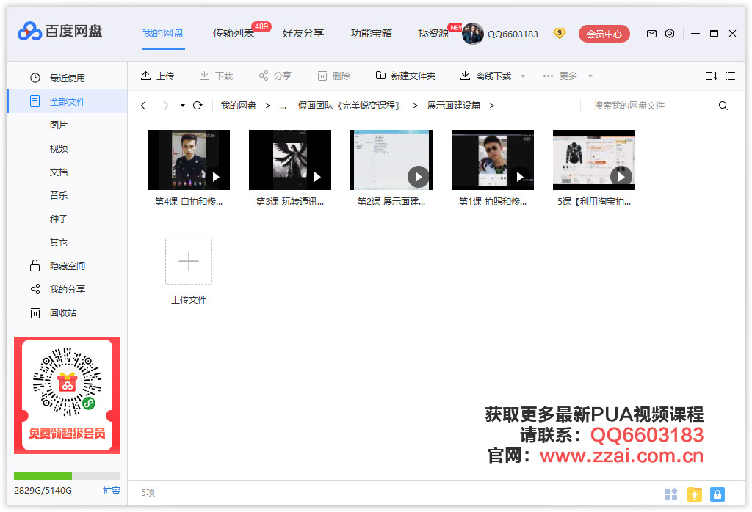The width and height of the screenshot is (752, 512).
Task: Click 展示面建设篇 breadcrumb
Action: pyautogui.click(x=454, y=106)
